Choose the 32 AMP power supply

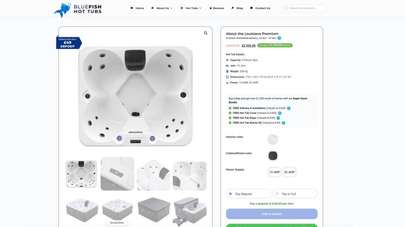coord(289,172)
